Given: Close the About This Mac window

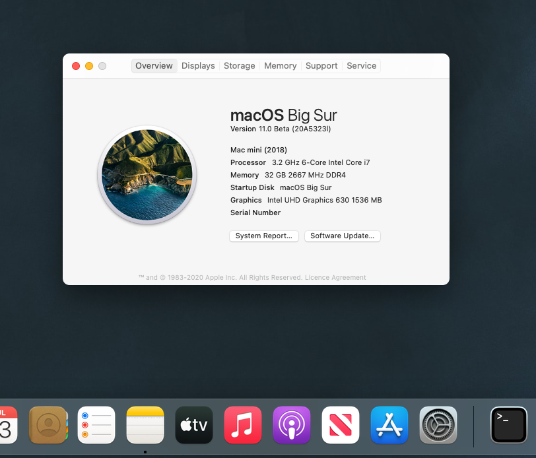Looking at the screenshot, I should 76,66.
